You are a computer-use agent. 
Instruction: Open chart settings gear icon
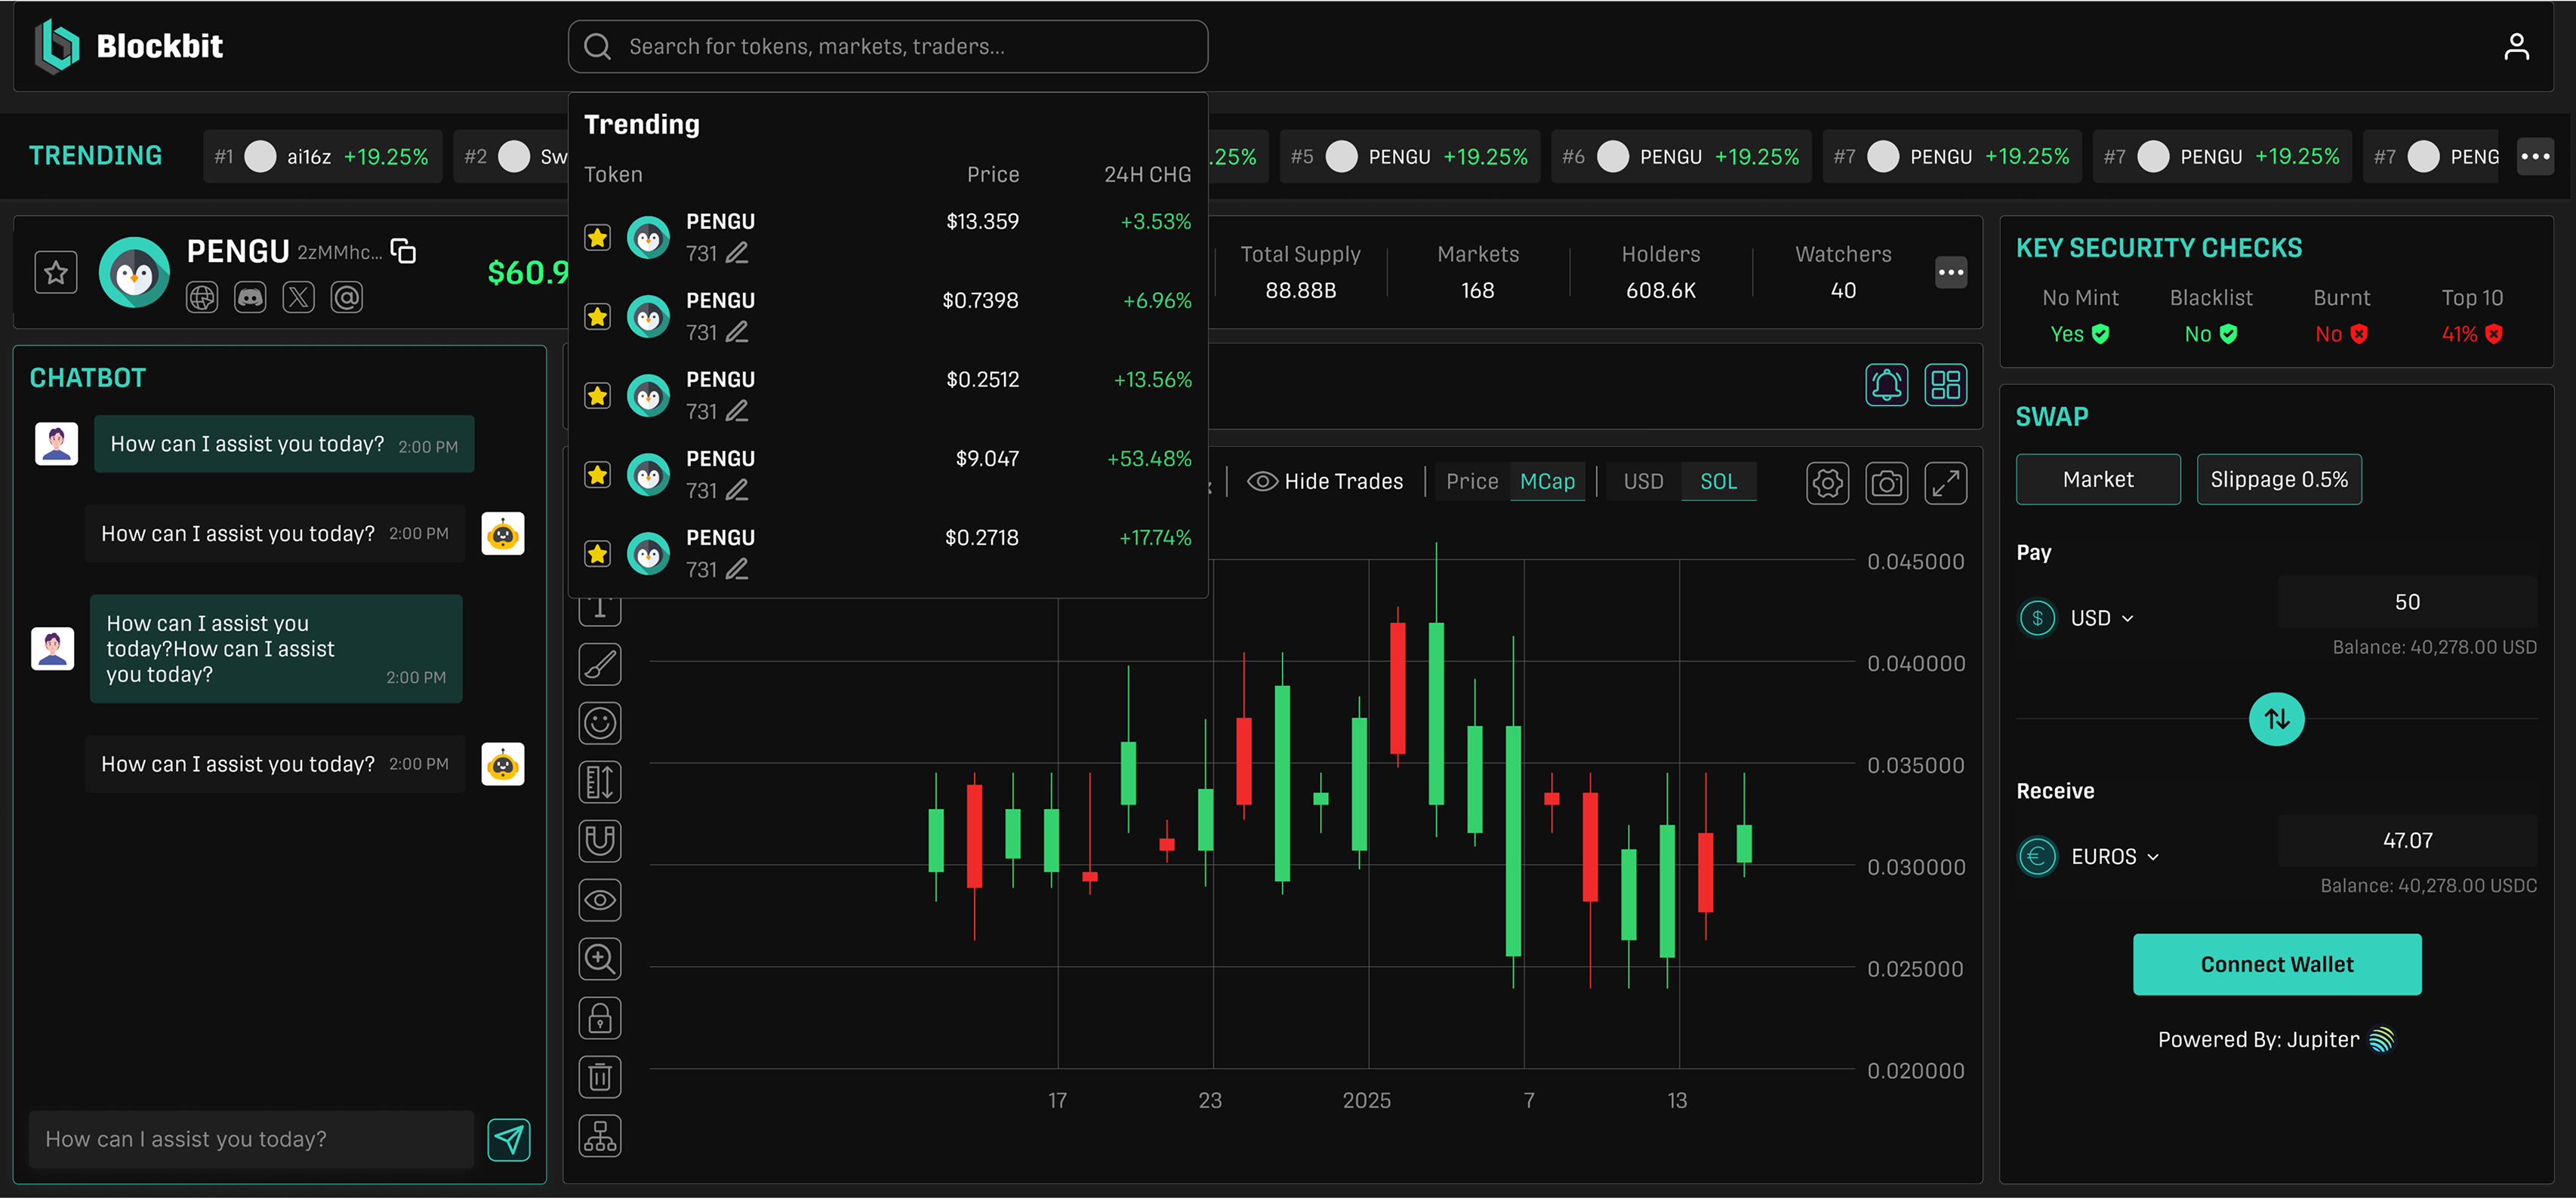coord(1827,484)
